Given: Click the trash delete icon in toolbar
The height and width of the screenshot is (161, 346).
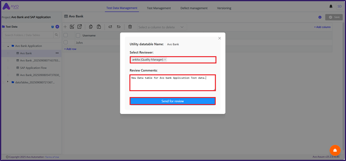Looking at the screenshot, I should pyautogui.click(x=130, y=27).
